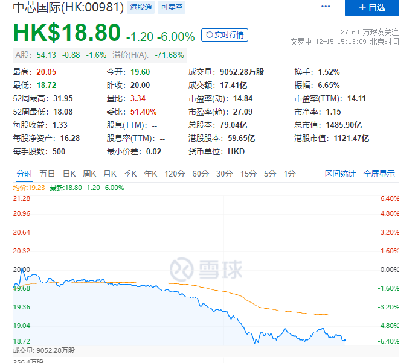Click the chart footer 成交量: 9052.28万股 label
418x363 pixels.
[x=43, y=350]
